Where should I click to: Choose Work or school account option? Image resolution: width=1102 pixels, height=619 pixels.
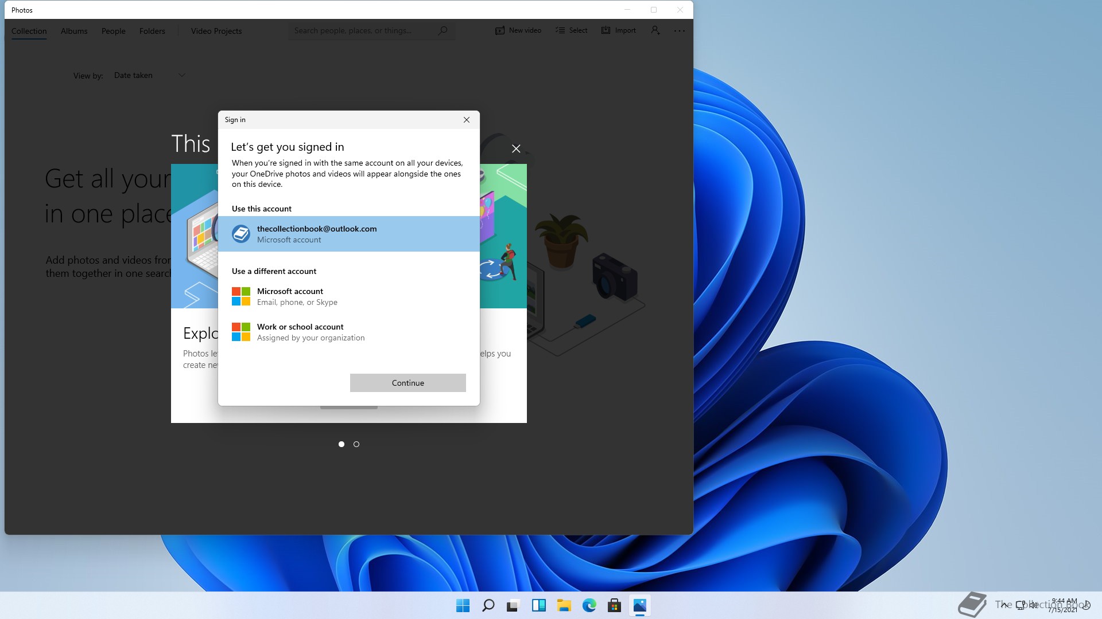(x=349, y=332)
